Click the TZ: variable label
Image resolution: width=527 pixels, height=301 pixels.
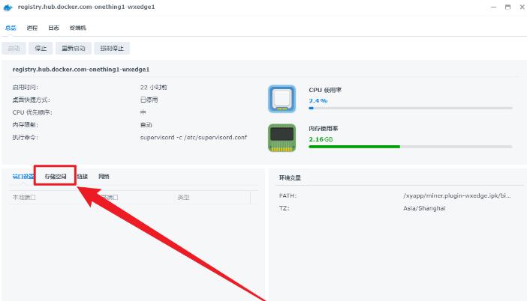point(285,208)
